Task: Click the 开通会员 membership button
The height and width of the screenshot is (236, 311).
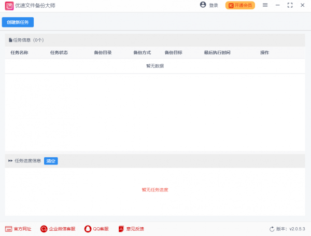Action: coord(240,5)
